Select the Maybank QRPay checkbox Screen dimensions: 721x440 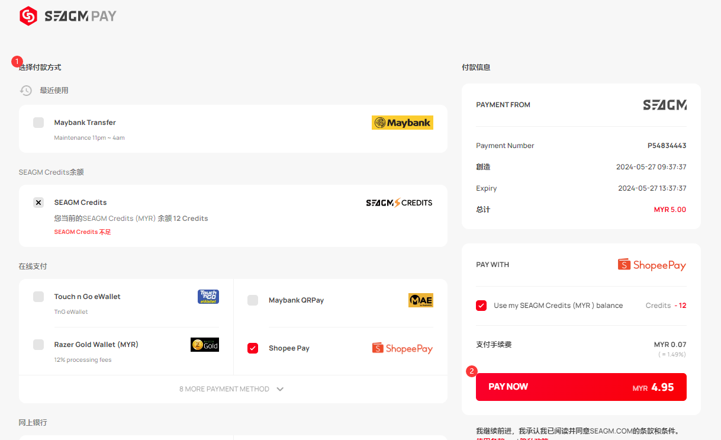pyautogui.click(x=253, y=300)
